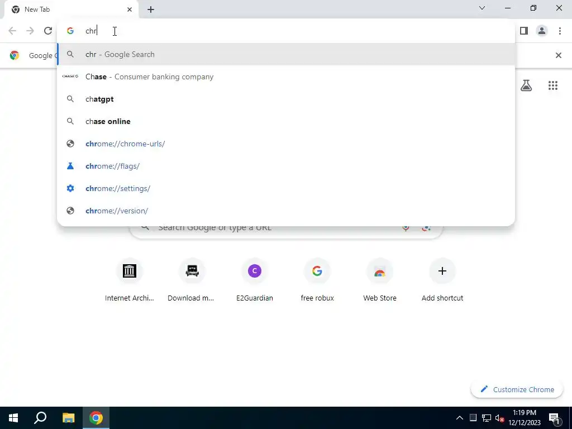Open the E2Guardian shortcut
The height and width of the screenshot is (429, 572).
pos(255,280)
